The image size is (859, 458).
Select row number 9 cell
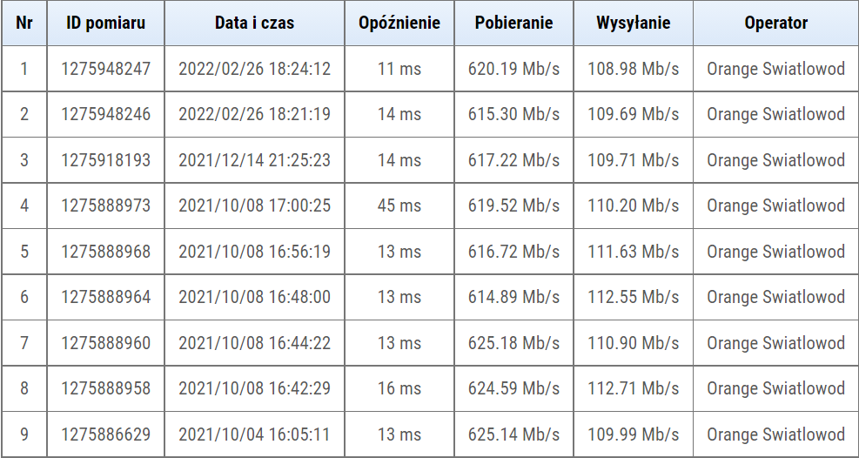pyautogui.click(x=24, y=434)
